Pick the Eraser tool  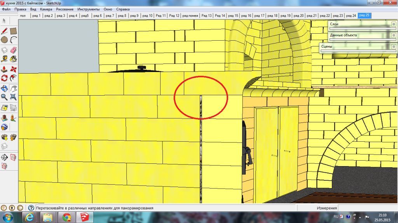pyautogui.click(x=13, y=50)
